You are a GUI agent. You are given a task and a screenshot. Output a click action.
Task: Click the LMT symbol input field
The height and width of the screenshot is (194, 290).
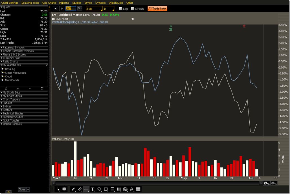(71, 8)
